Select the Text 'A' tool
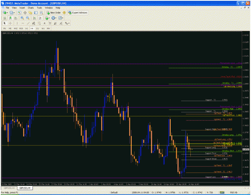The width and height of the screenshot is (251, 195). click(45, 23)
